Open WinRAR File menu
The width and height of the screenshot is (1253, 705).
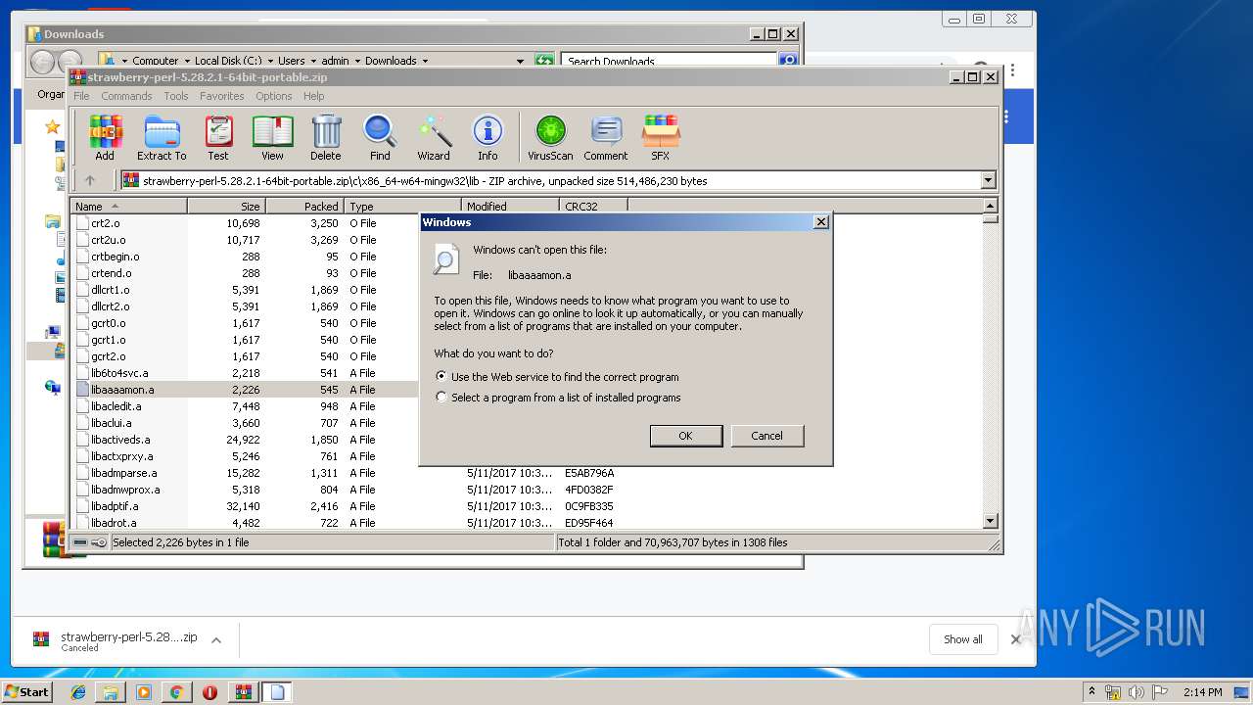pyautogui.click(x=81, y=96)
